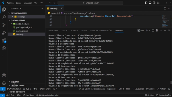172x97 pixels.
Task: Switch to PROBLEMAS tab
Action: [x=53, y=30]
